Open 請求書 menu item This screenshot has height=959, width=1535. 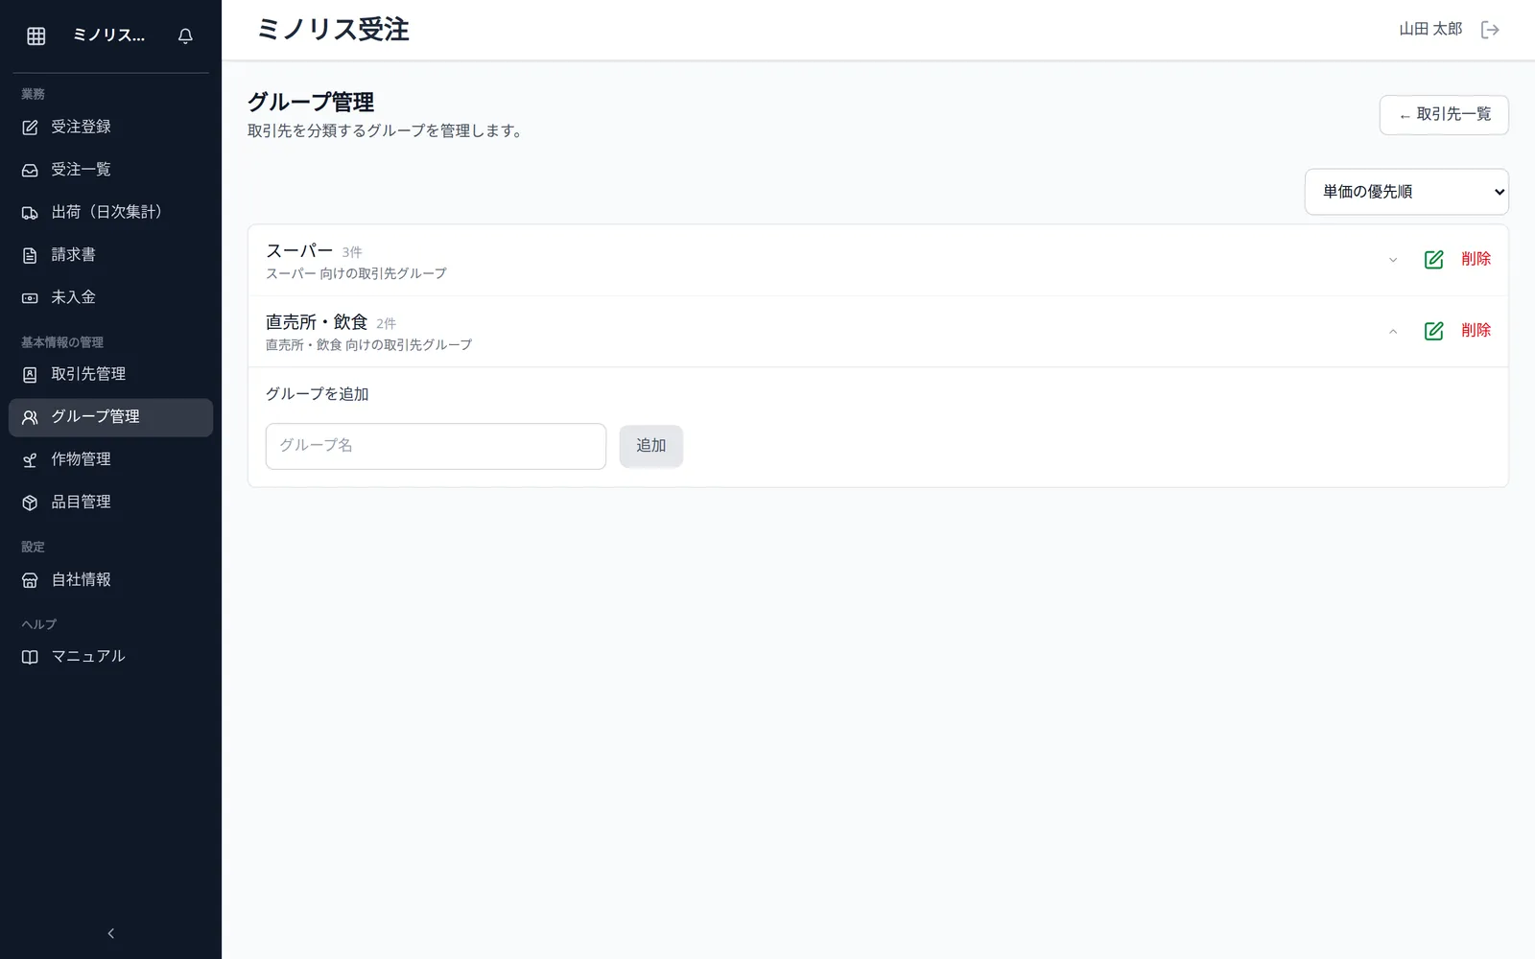click(x=110, y=255)
